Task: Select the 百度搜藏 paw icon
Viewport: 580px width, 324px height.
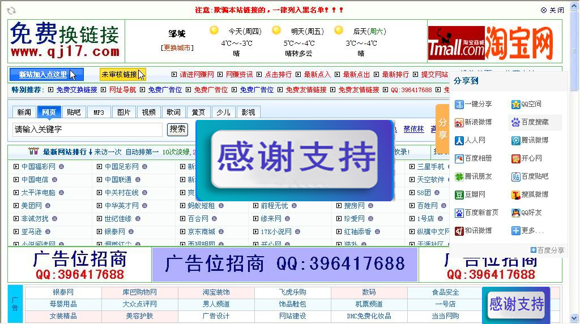Action: coord(515,123)
